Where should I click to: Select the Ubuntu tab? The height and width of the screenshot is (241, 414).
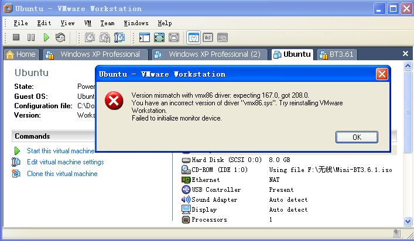coord(292,54)
